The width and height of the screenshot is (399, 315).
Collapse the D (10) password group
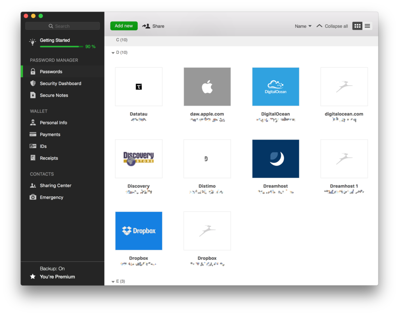click(113, 53)
